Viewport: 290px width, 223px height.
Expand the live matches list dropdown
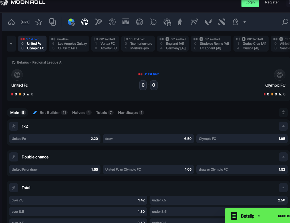pyautogui.click(x=11, y=44)
